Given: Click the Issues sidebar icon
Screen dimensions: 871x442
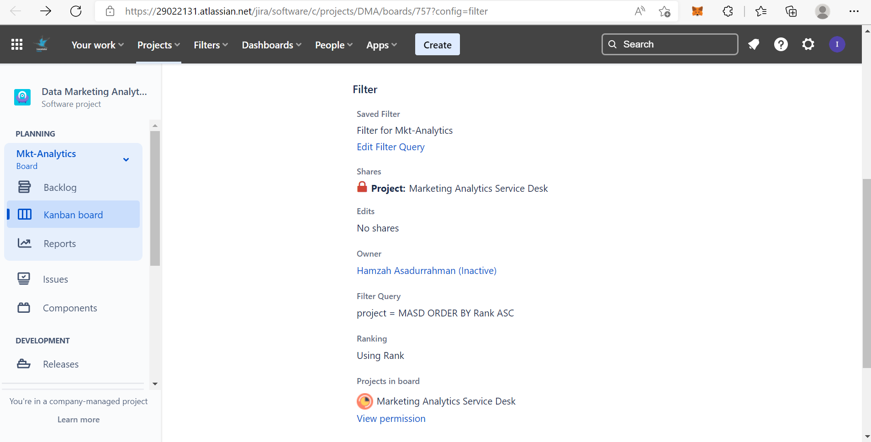Looking at the screenshot, I should tap(24, 279).
